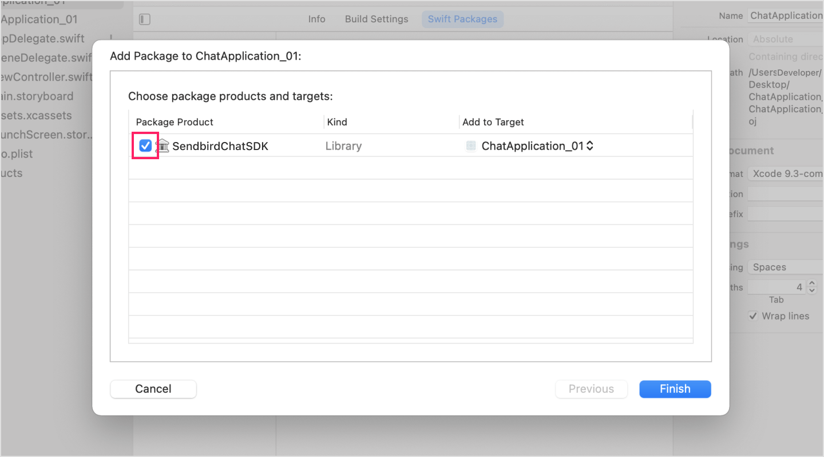Select the SendbirdChatSDK product name
Image resolution: width=824 pixels, height=457 pixels.
[220, 146]
